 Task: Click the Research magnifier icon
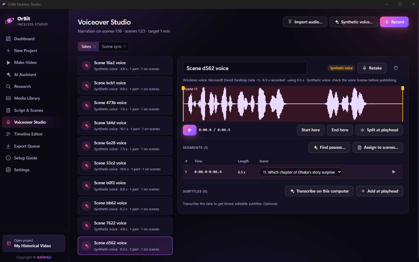(x=8, y=86)
